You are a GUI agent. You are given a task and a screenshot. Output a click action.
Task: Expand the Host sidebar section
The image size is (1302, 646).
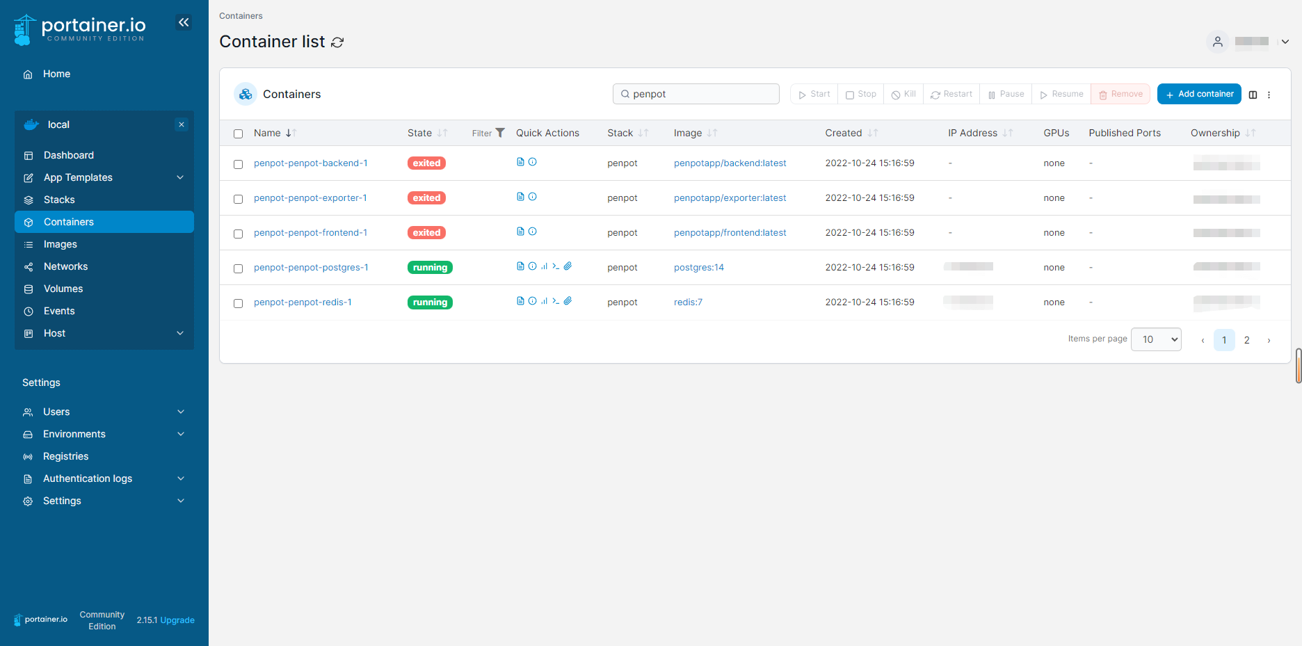(x=54, y=333)
